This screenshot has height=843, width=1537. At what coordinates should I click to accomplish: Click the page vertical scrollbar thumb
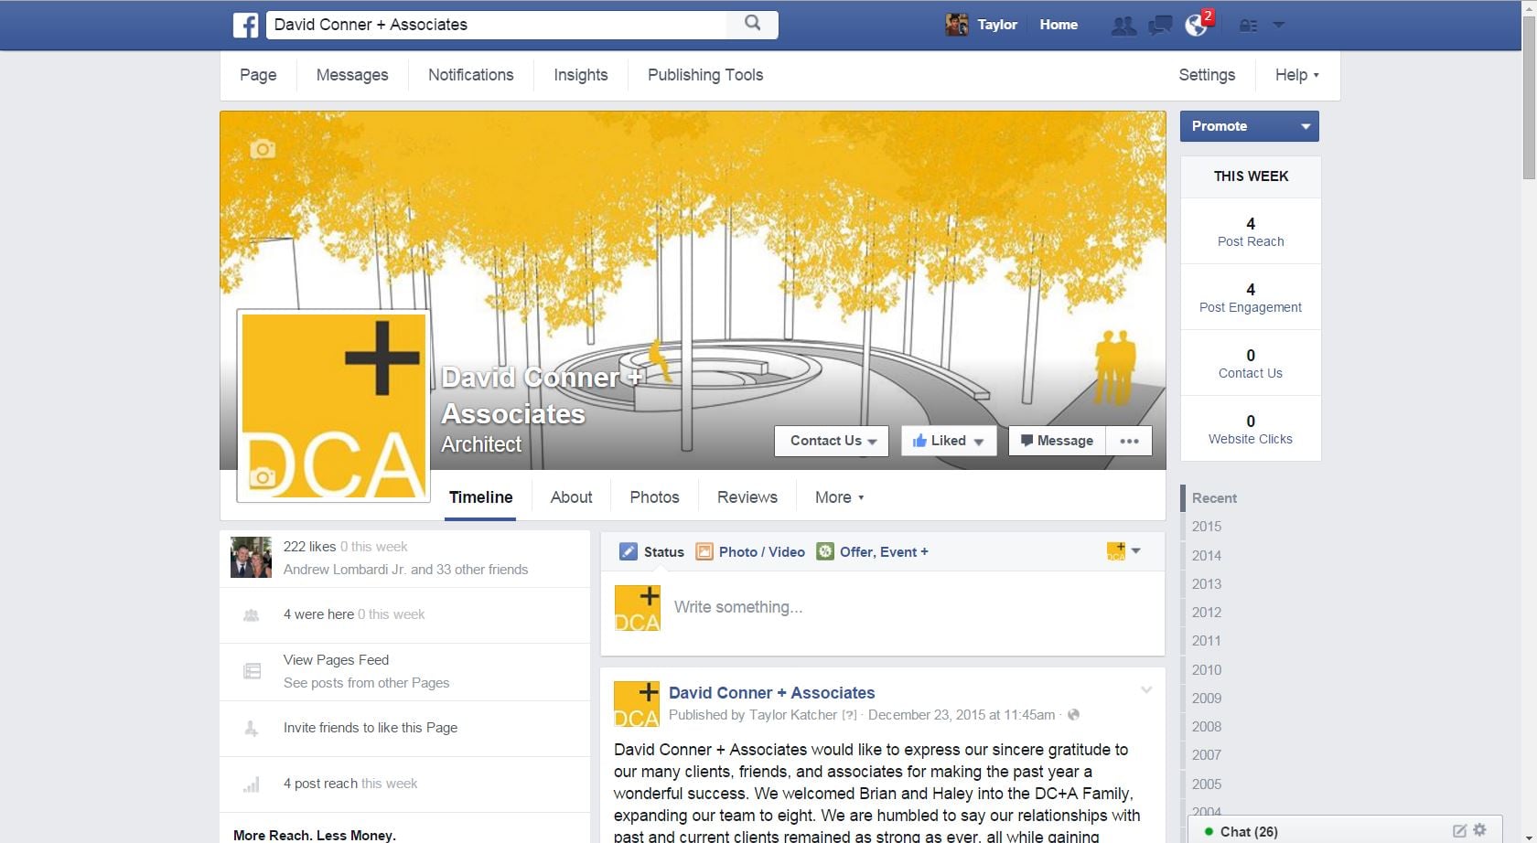pos(1529,96)
